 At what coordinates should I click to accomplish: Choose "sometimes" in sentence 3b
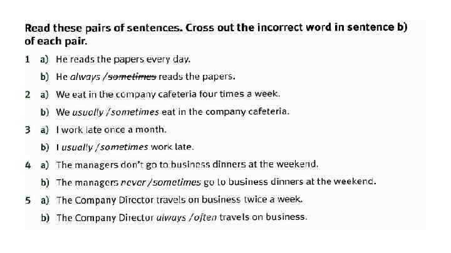click(124, 147)
